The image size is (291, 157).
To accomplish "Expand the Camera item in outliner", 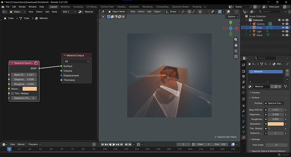I will (x=250, y=24).
